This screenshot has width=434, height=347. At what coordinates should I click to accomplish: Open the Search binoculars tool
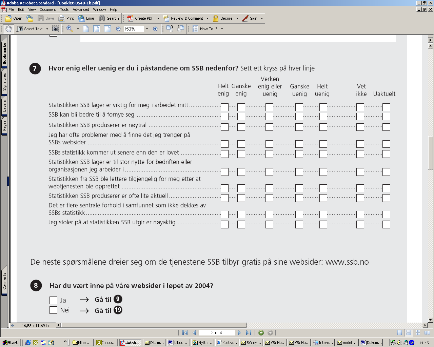click(109, 18)
